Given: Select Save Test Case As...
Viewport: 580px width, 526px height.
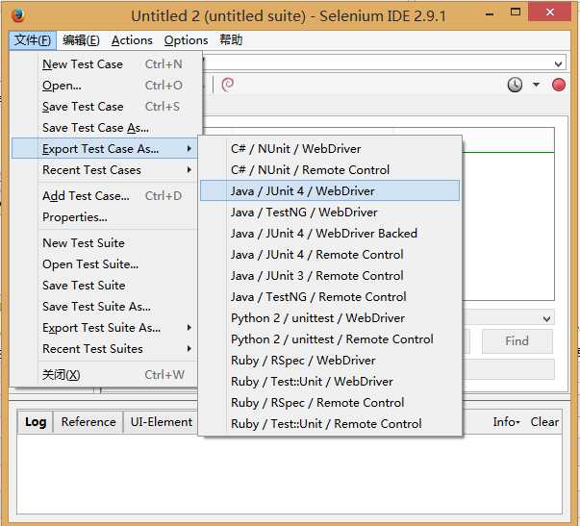Looking at the screenshot, I should [108, 128].
